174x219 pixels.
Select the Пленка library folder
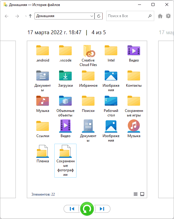pos(43,154)
